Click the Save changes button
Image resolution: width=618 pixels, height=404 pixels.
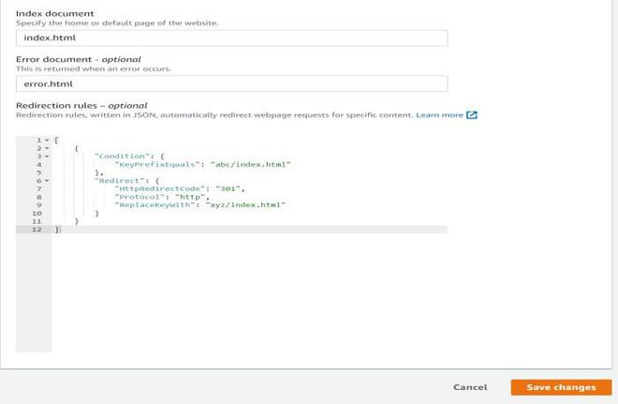561,387
